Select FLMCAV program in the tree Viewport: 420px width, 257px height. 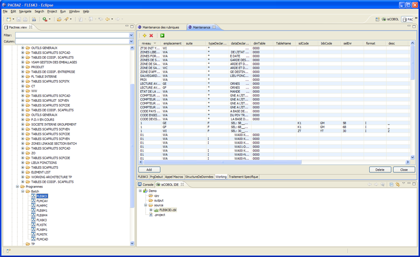(42, 201)
